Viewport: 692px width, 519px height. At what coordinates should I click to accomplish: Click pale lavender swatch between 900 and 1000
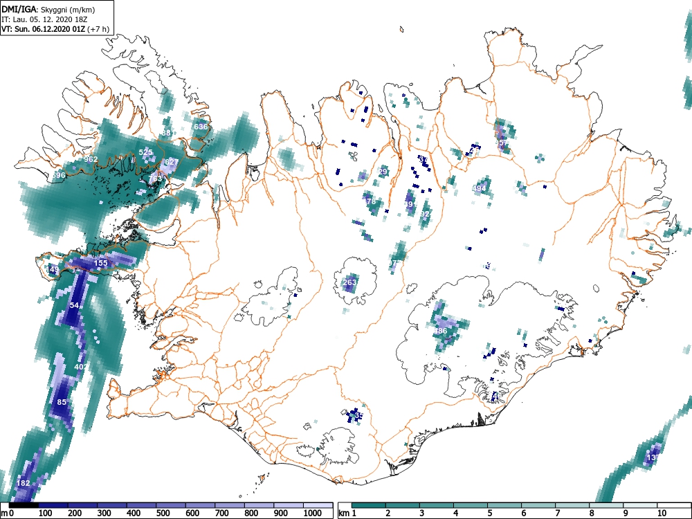tap(289, 505)
